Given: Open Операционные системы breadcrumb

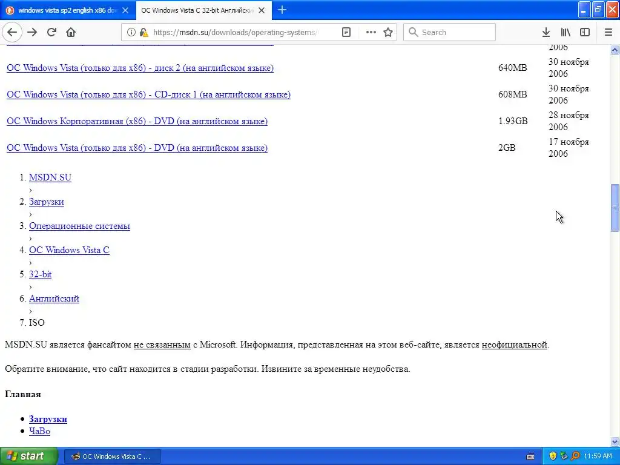Looking at the screenshot, I should click(x=79, y=226).
